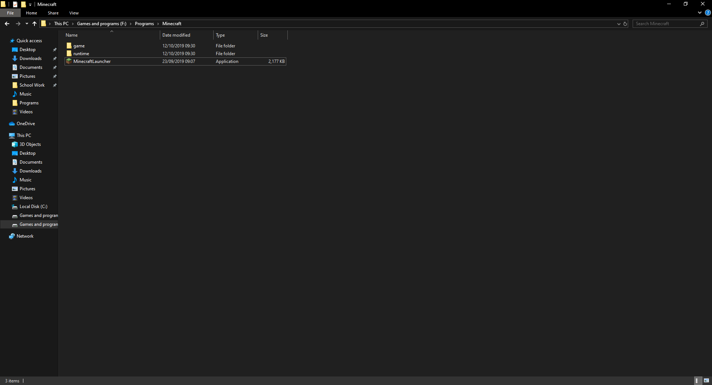This screenshot has height=385, width=712.
Task: Click New folder icon in quick access toolbar
Action: tap(23, 4)
